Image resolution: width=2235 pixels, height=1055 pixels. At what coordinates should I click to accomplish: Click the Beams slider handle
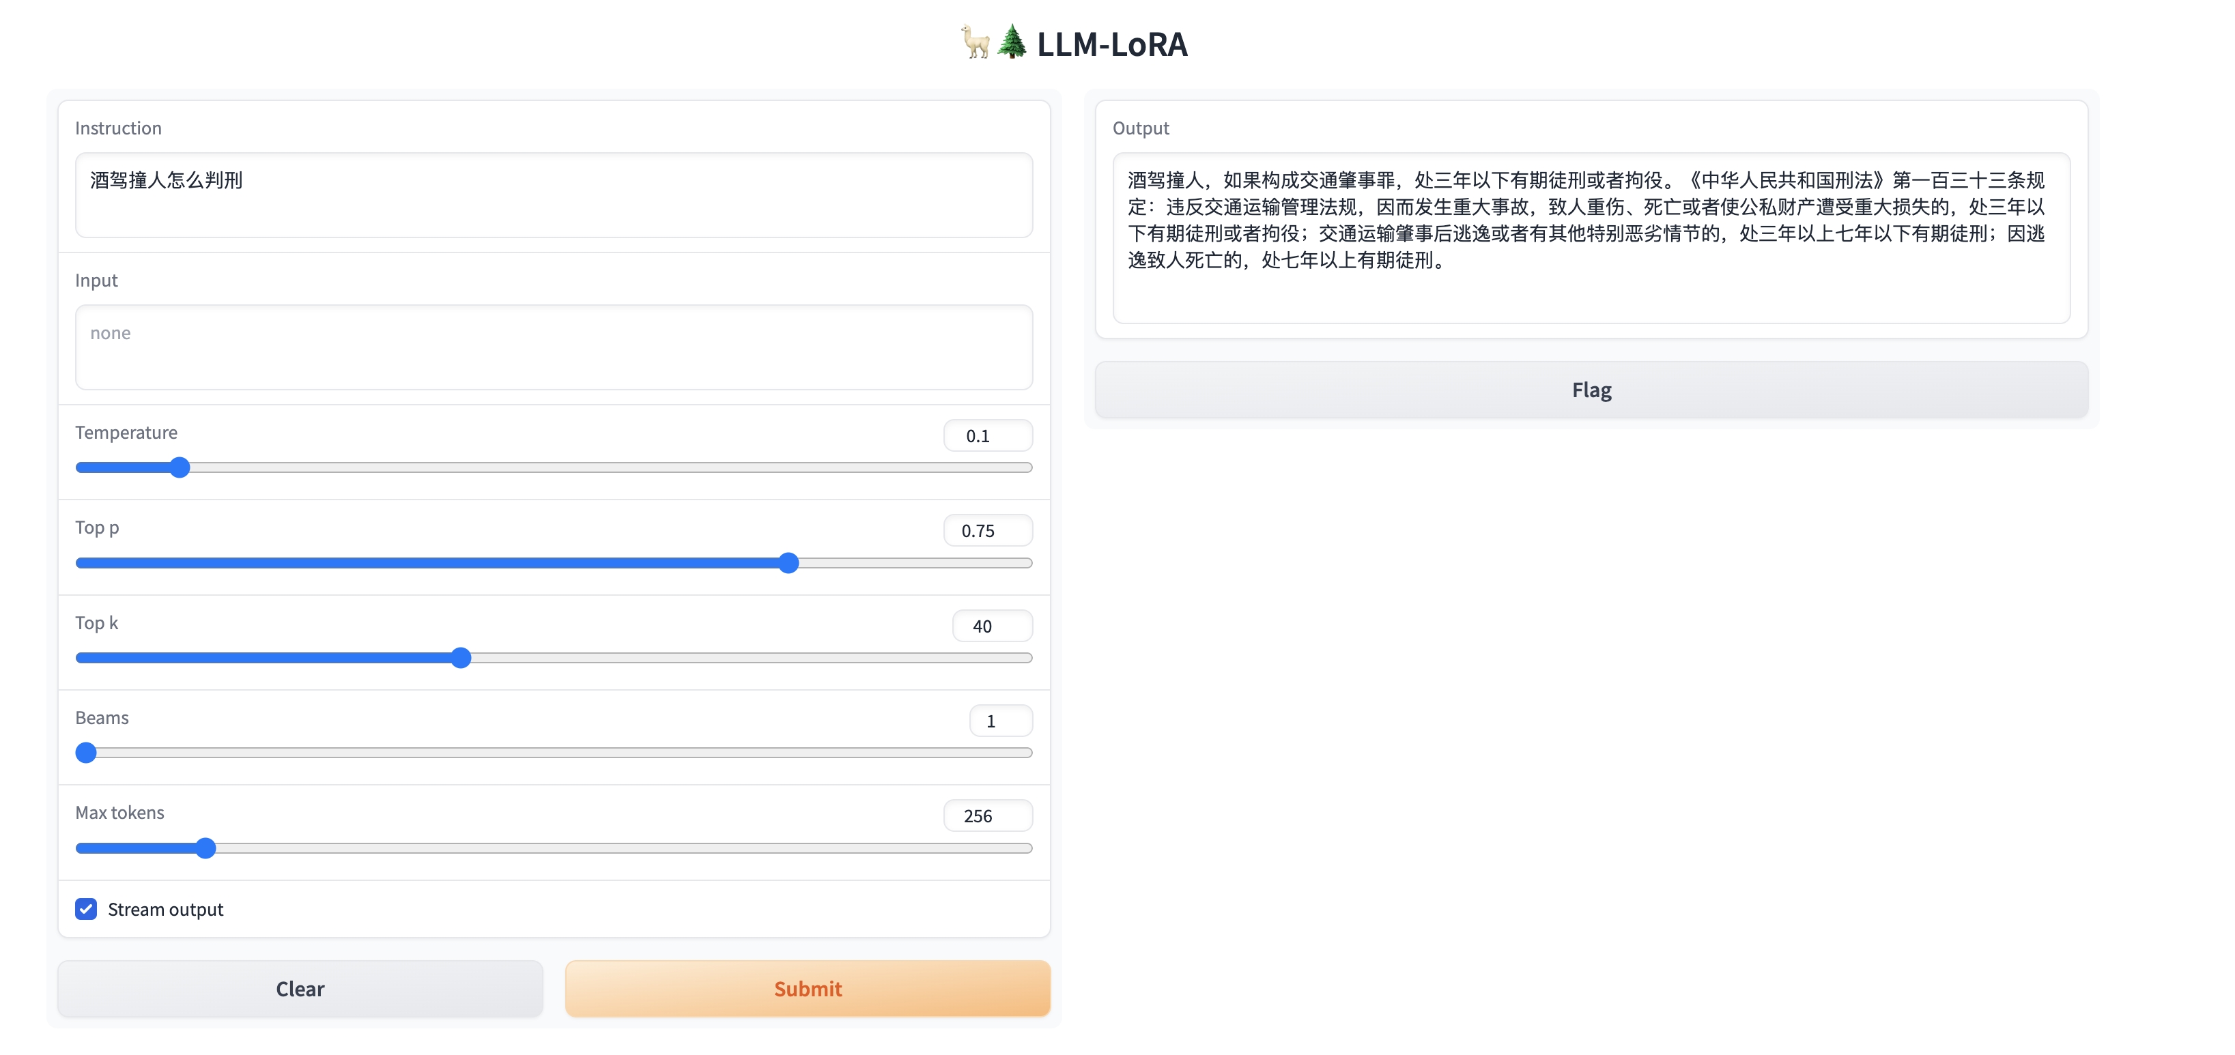pyautogui.click(x=86, y=752)
